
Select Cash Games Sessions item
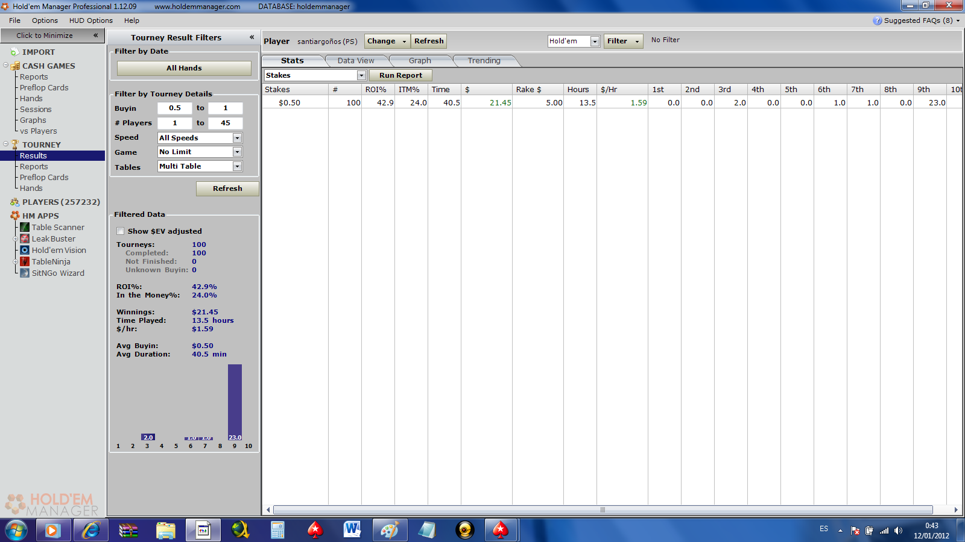pos(36,110)
